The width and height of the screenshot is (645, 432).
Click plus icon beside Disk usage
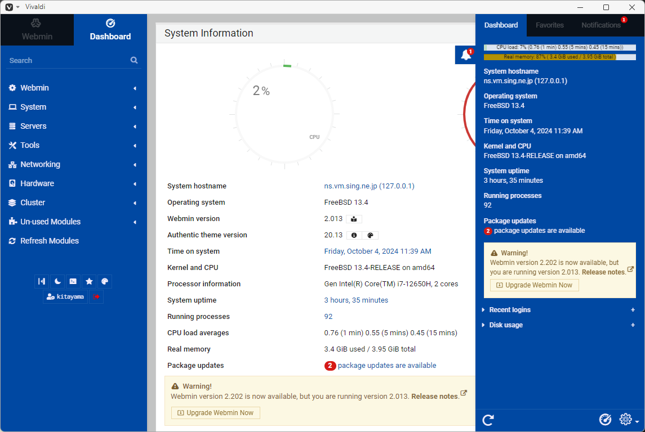click(x=633, y=325)
